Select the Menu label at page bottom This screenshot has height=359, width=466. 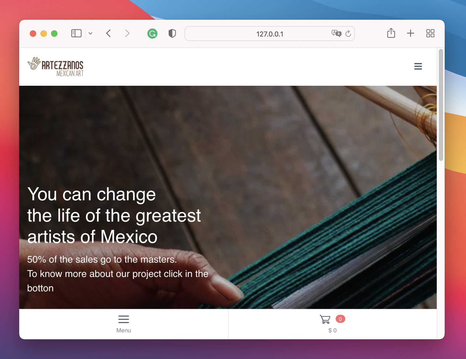click(x=123, y=330)
